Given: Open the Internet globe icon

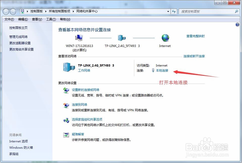Looking at the screenshot, I should pos(165,37).
